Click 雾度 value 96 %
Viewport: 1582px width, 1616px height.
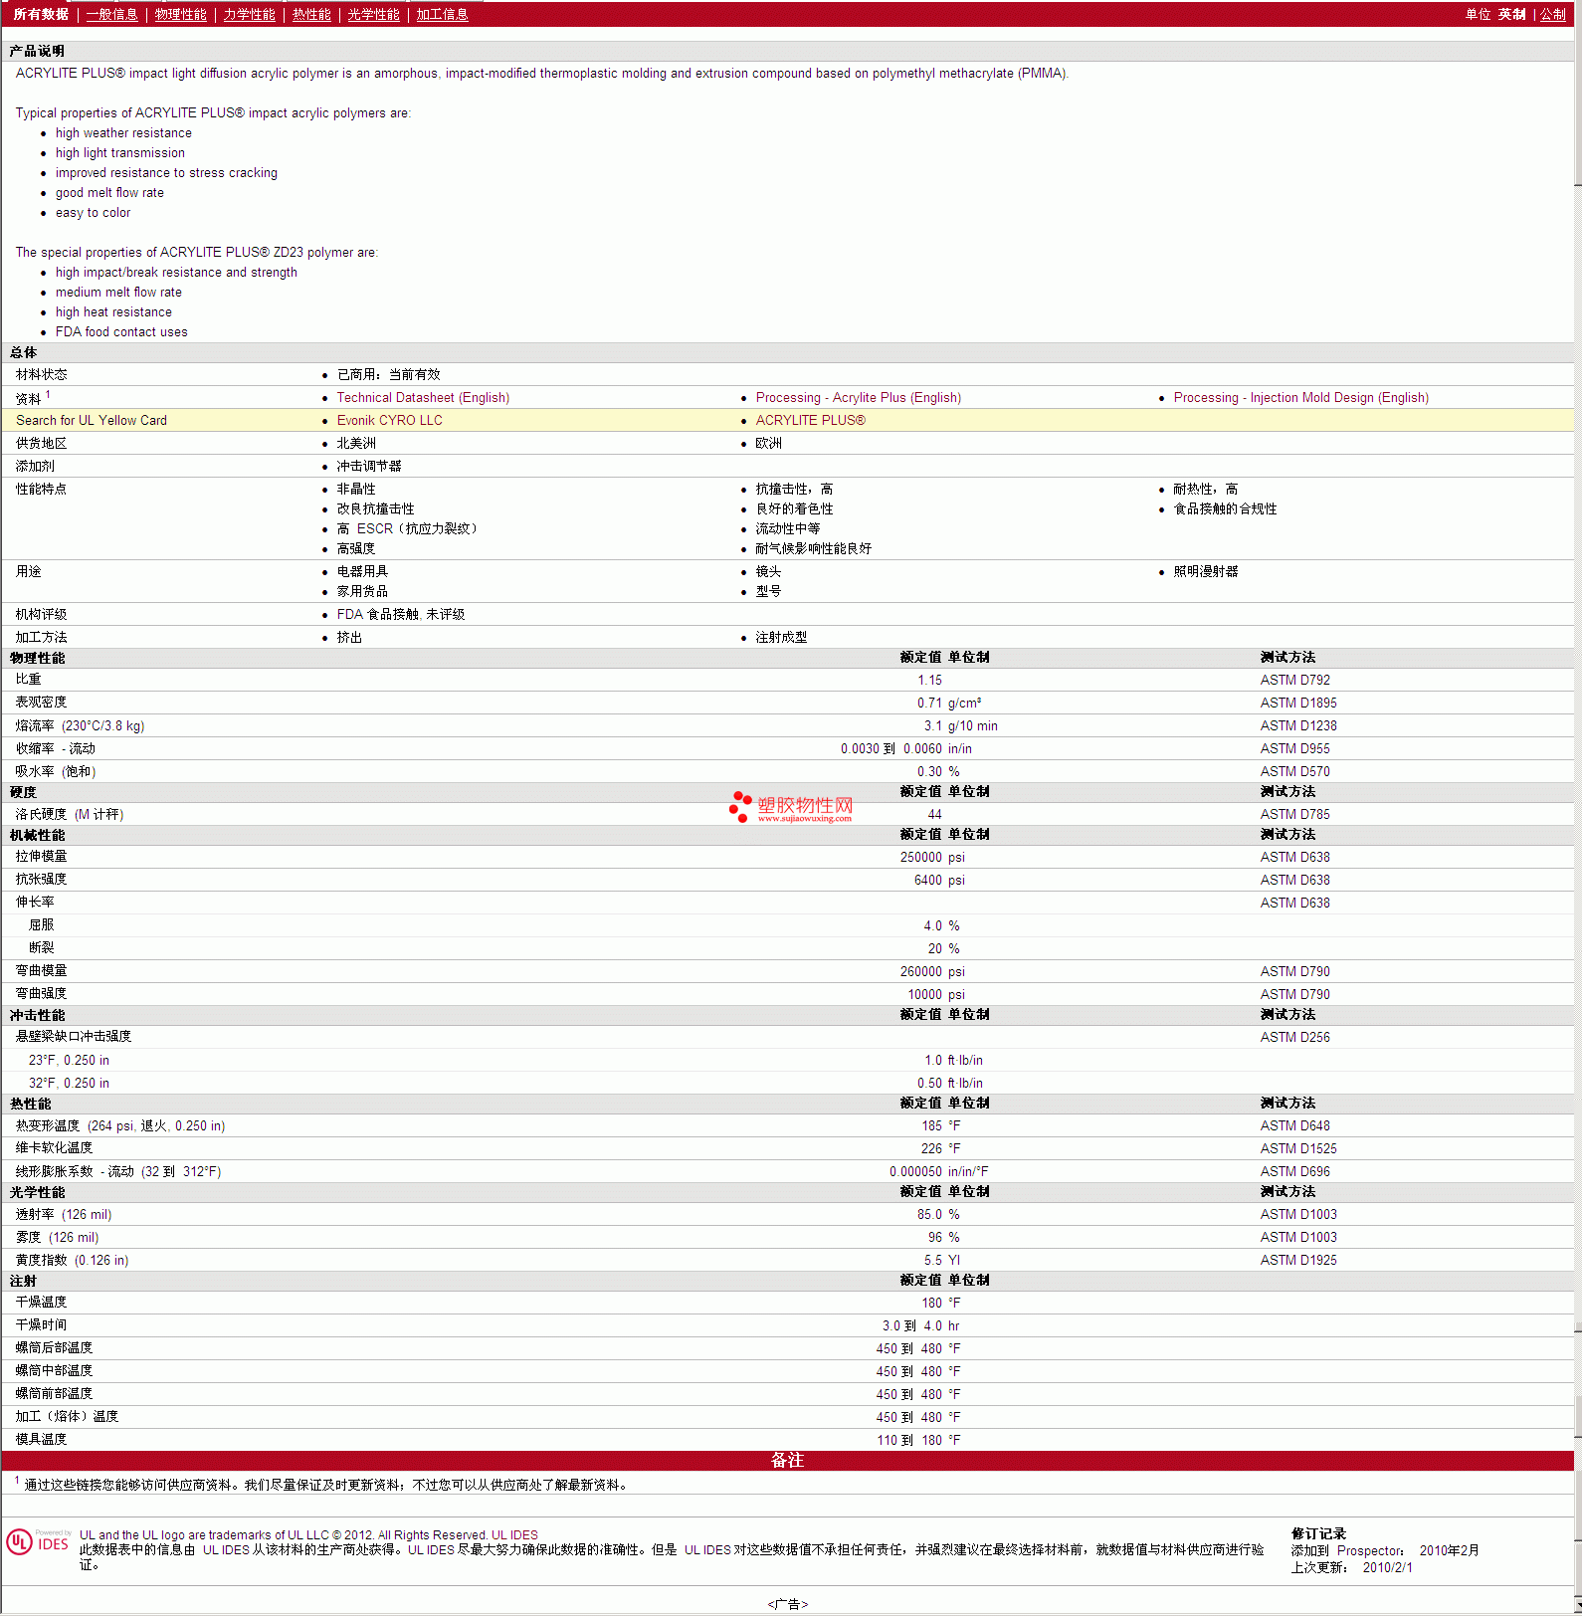943,1237
